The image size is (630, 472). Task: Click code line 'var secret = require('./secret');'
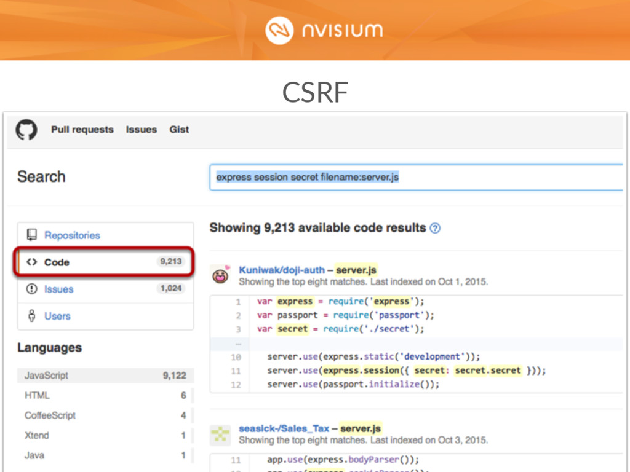coord(340,329)
